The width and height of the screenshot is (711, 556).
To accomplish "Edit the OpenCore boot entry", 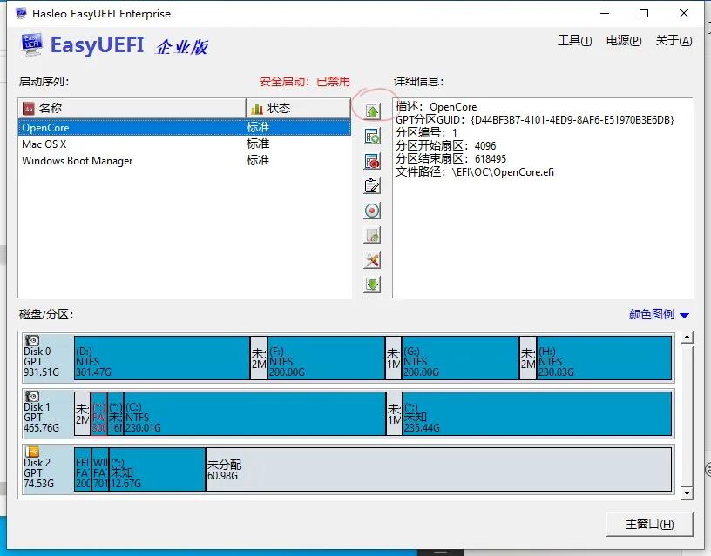I will pyautogui.click(x=372, y=184).
